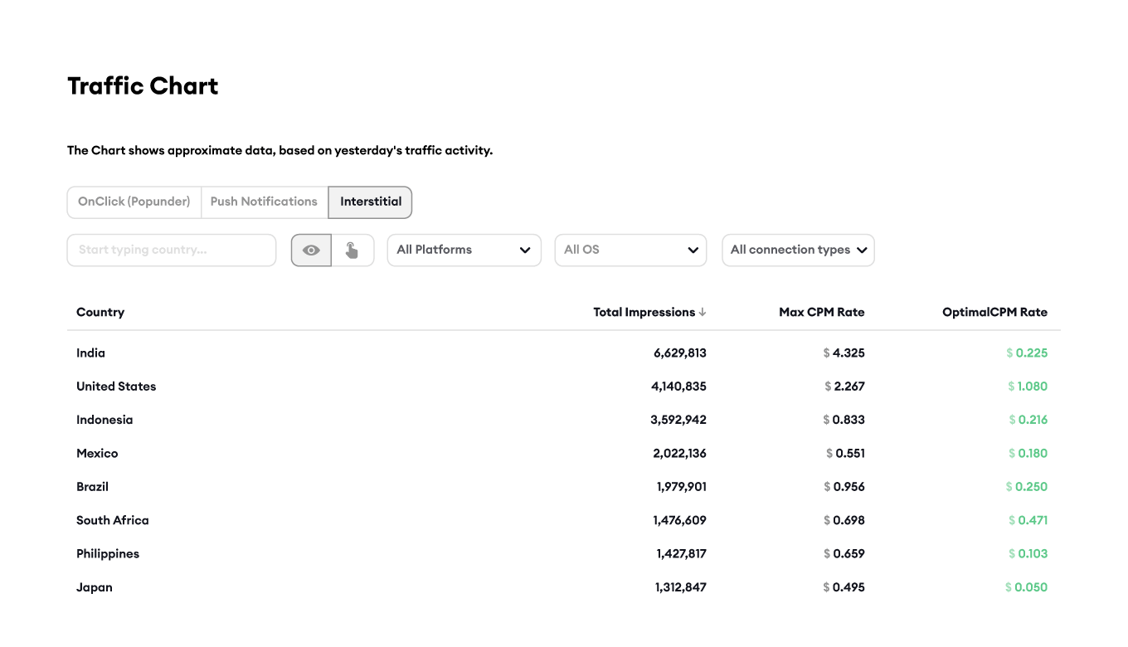This screenshot has width=1128, height=647.
Task: Select the Interstitial tab
Action: pyautogui.click(x=370, y=202)
